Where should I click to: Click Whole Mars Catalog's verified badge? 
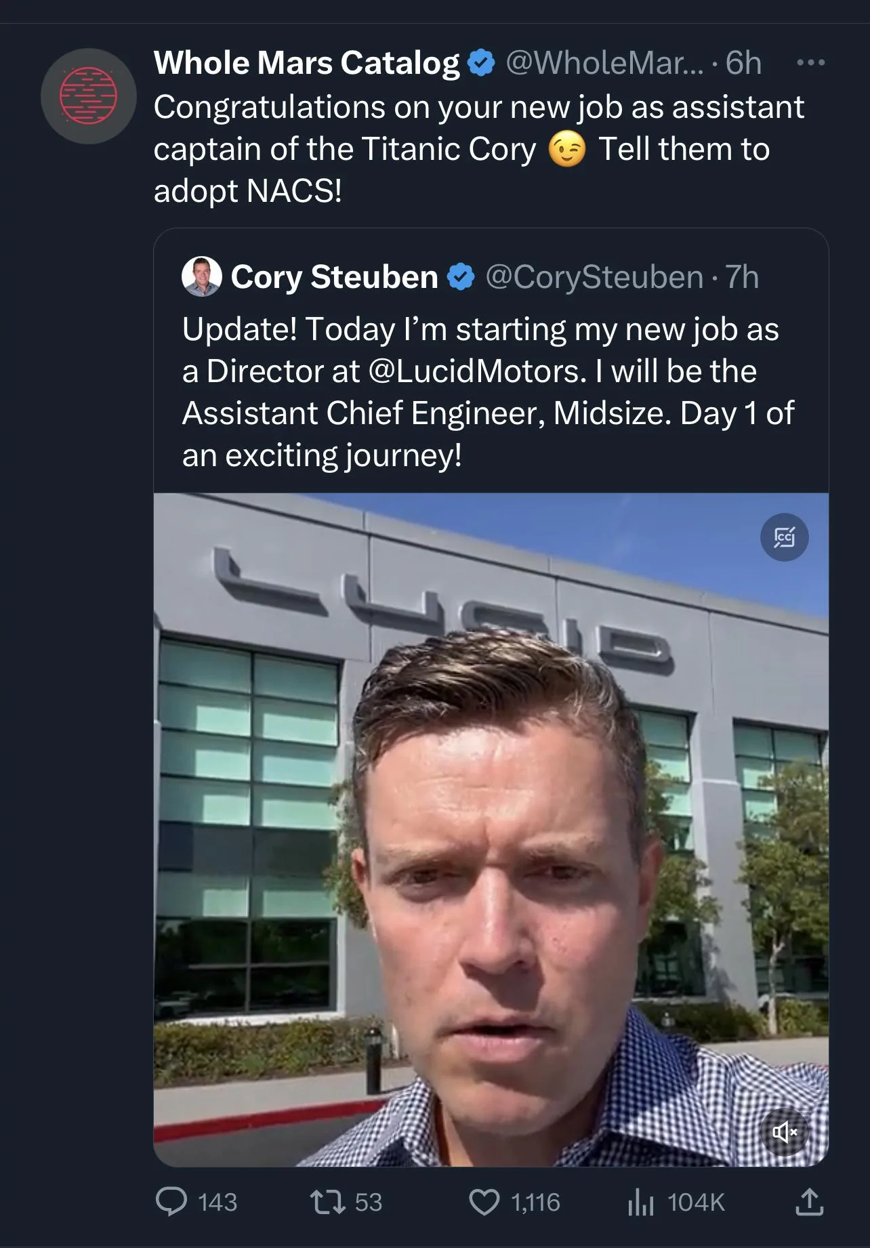480,62
